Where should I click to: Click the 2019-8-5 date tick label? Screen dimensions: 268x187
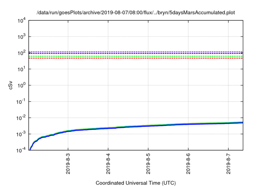(148, 164)
